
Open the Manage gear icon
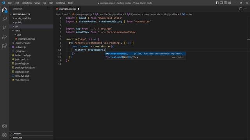4,135
